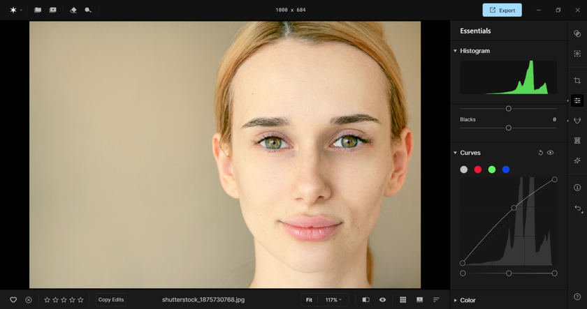Click the Blacks slider handle
587x309 pixels.
(x=509, y=128)
